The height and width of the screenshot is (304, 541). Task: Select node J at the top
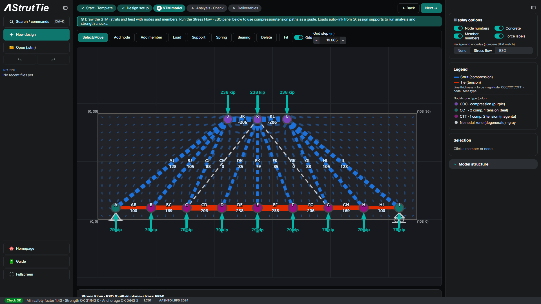228,119
